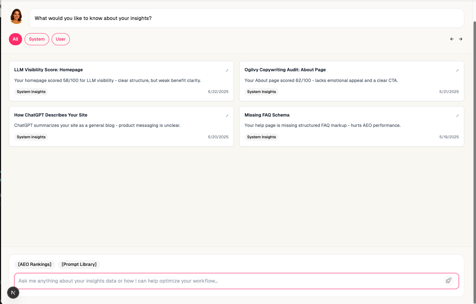Switch to the System insights filter
476x304 pixels.
pyautogui.click(x=37, y=39)
